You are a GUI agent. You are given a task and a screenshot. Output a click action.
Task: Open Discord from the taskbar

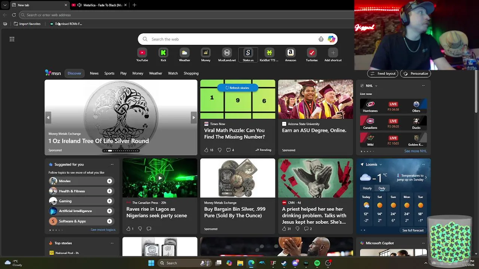pos(295,263)
